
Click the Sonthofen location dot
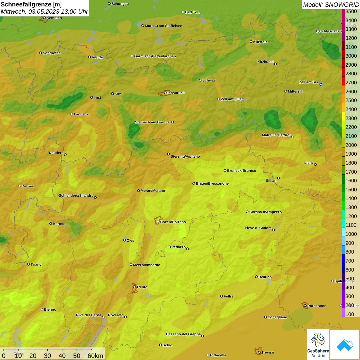click(x=41, y=53)
